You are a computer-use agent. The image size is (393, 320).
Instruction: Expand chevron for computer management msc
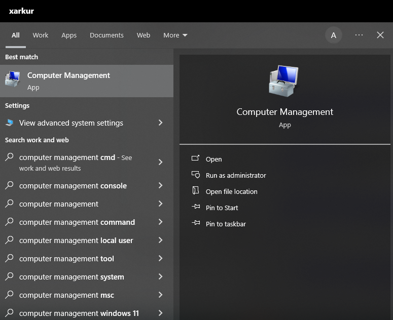[160, 295]
